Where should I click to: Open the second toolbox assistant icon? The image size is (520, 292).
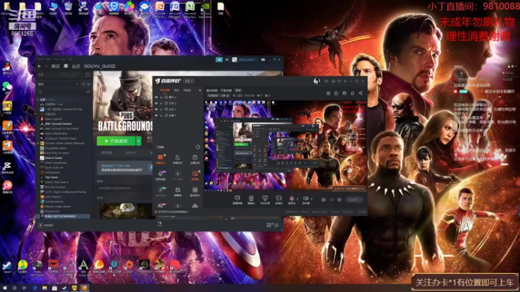tap(177, 158)
